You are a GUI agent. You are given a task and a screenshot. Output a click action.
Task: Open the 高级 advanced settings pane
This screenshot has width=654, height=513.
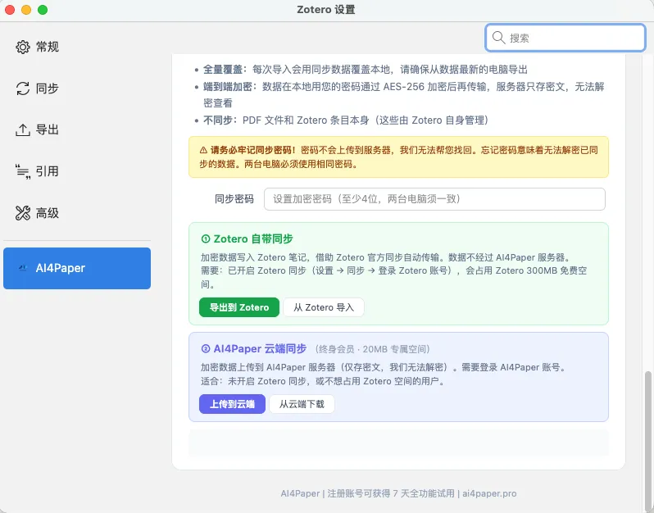(77, 213)
